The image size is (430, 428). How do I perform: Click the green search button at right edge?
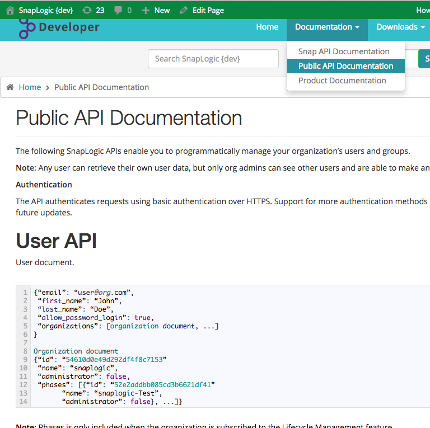click(424, 59)
